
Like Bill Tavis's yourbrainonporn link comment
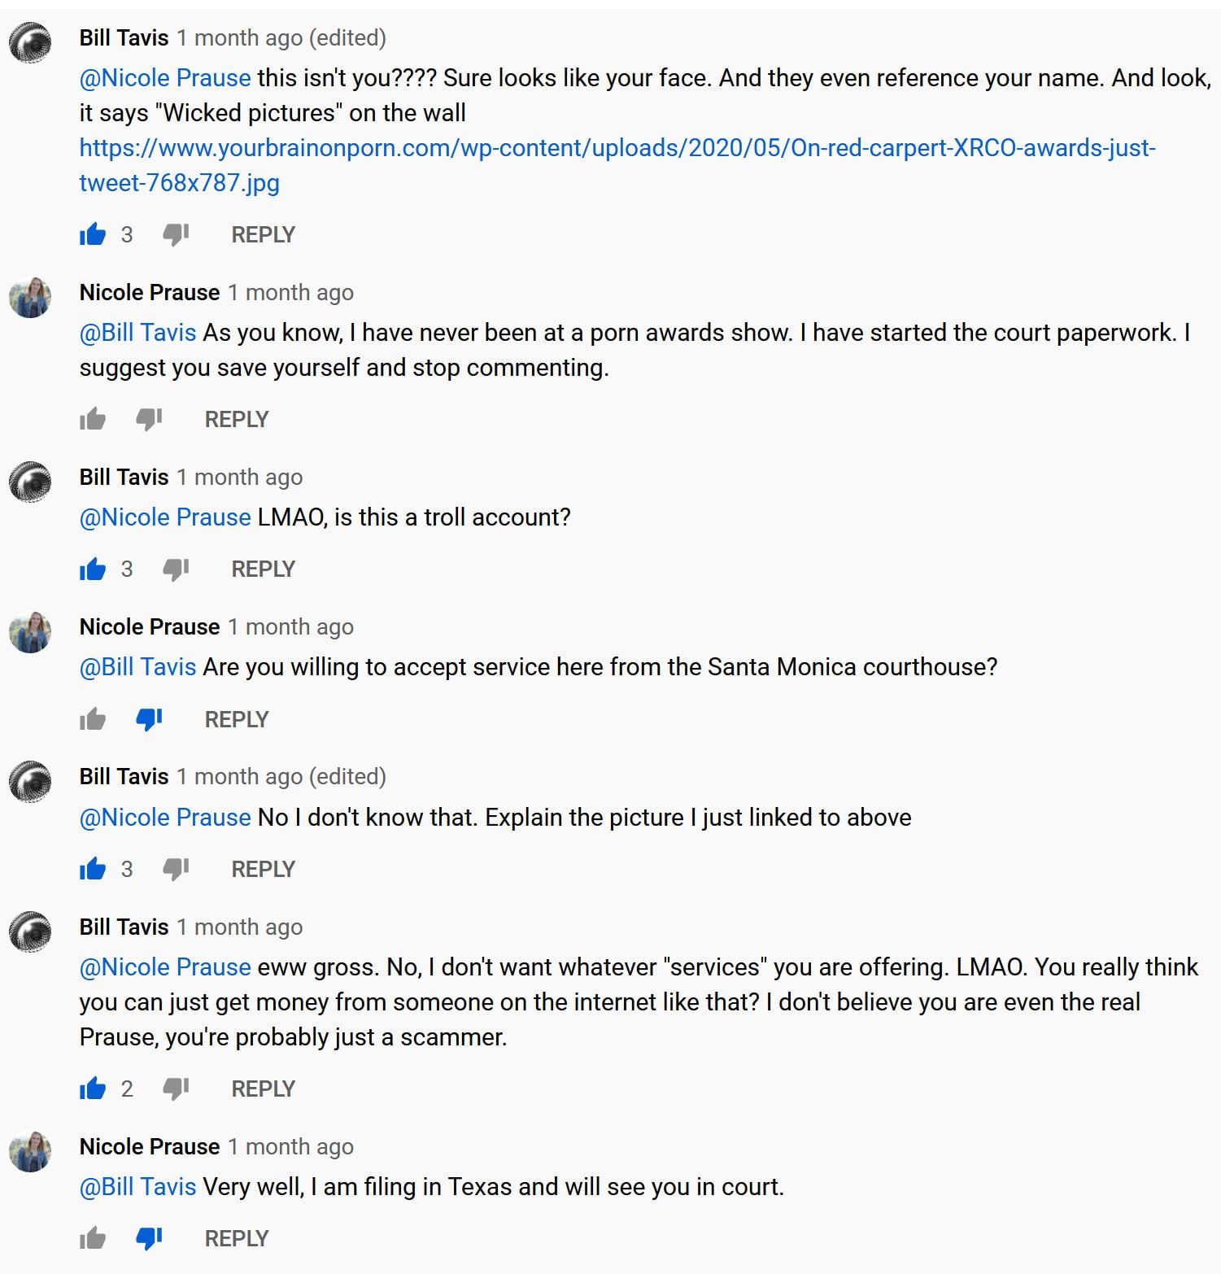click(93, 235)
